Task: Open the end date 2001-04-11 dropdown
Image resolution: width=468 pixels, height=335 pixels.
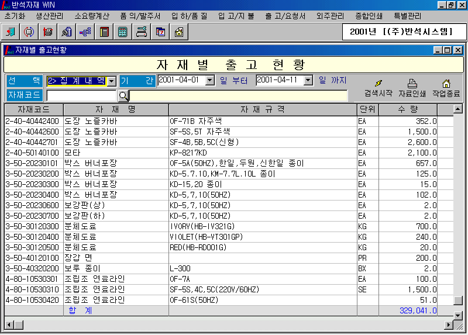Action: pyautogui.click(x=309, y=81)
